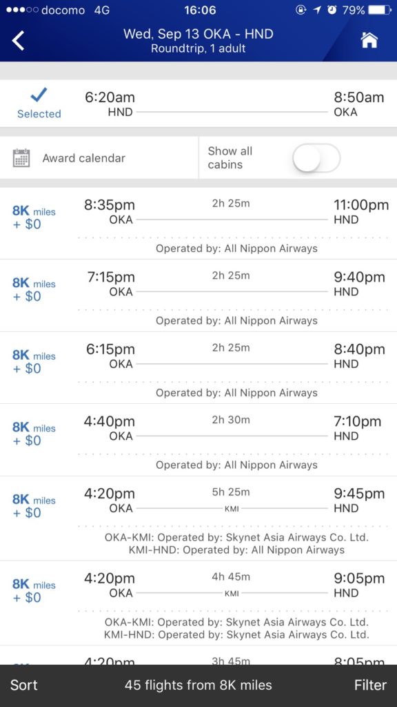Select the 4h 45m flight via KMI
The width and height of the screenshot is (397, 707).
tap(198, 603)
